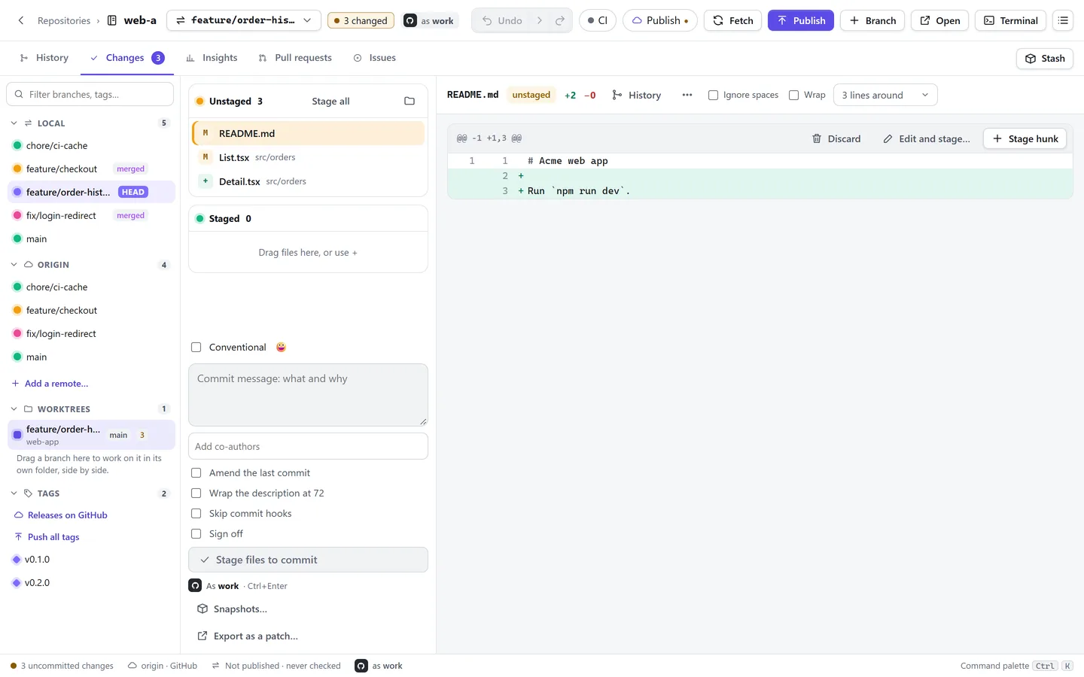Click the folder icon in Unstaged header
This screenshot has width=1084, height=677.
click(410, 101)
